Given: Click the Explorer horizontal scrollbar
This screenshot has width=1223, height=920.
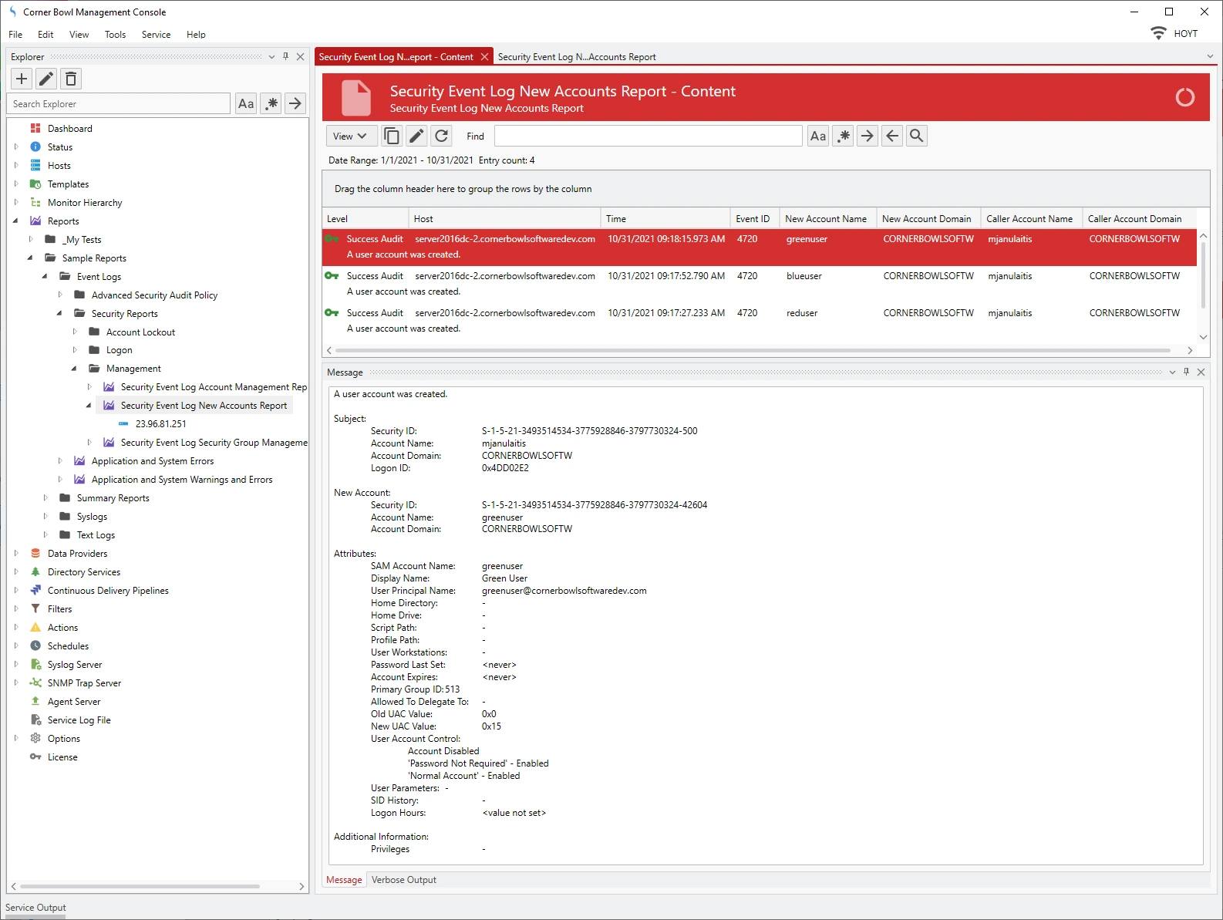Looking at the screenshot, I should 139,887.
